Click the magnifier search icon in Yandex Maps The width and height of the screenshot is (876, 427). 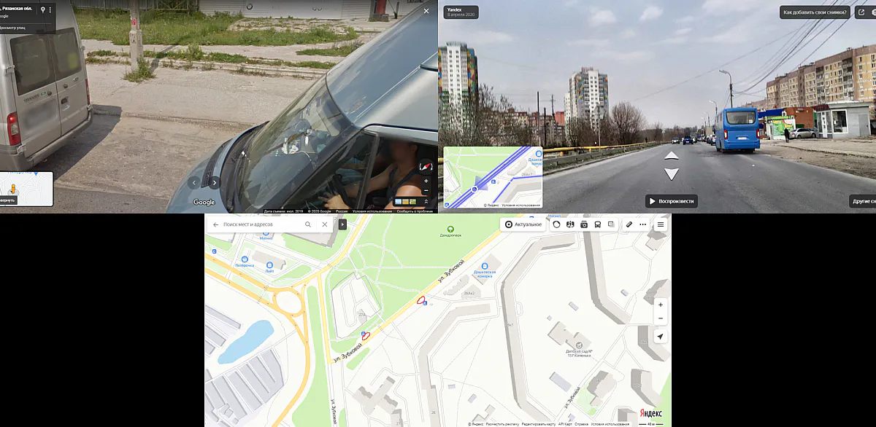click(x=308, y=224)
